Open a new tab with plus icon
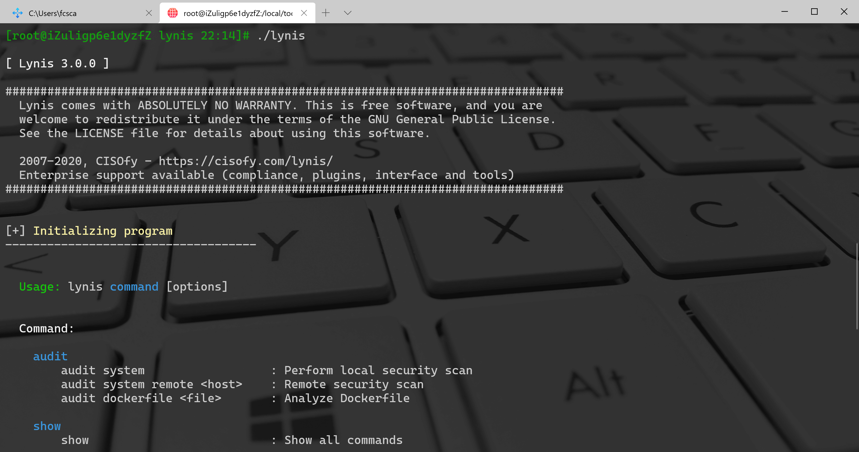Viewport: 859px width, 452px height. (325, 13)
